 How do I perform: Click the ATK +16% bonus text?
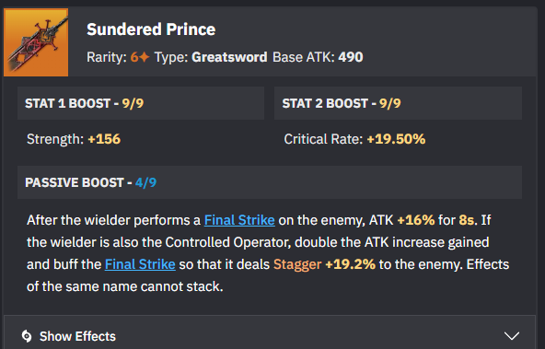[416, 220]
